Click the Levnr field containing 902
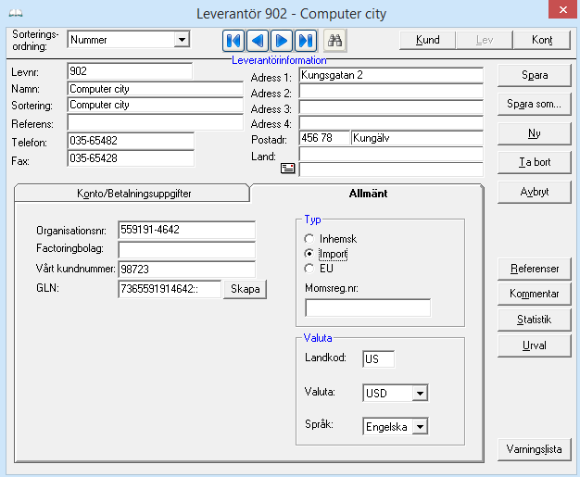Image resolution: width=580 pixels, height=477 pixels. tap(130, 71)
